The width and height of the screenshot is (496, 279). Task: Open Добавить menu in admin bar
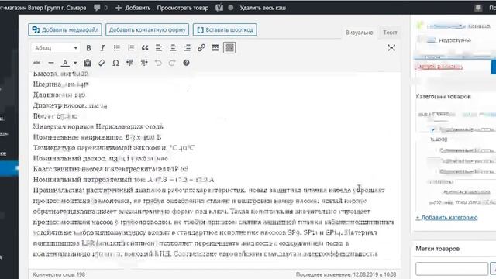point(133,8)
